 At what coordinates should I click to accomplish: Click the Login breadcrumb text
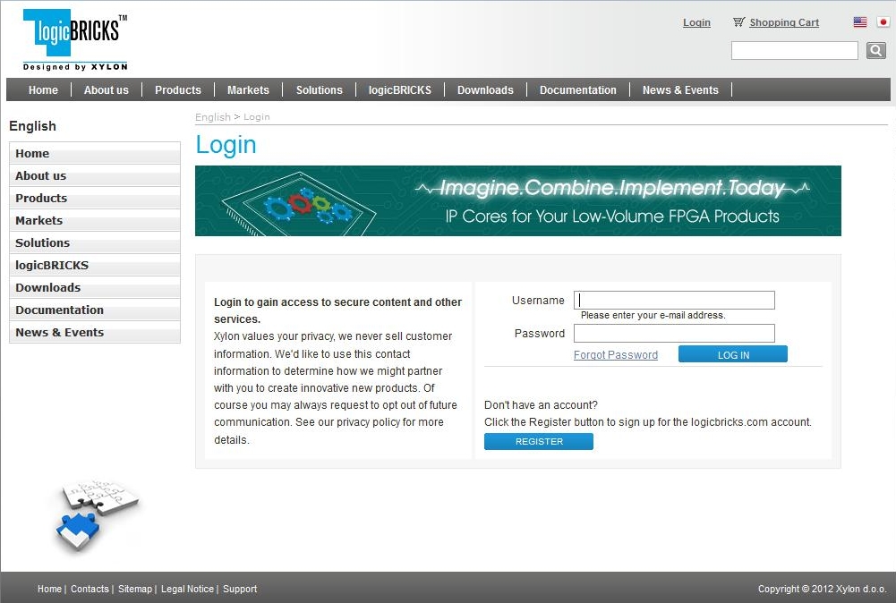tap(257, 116)
